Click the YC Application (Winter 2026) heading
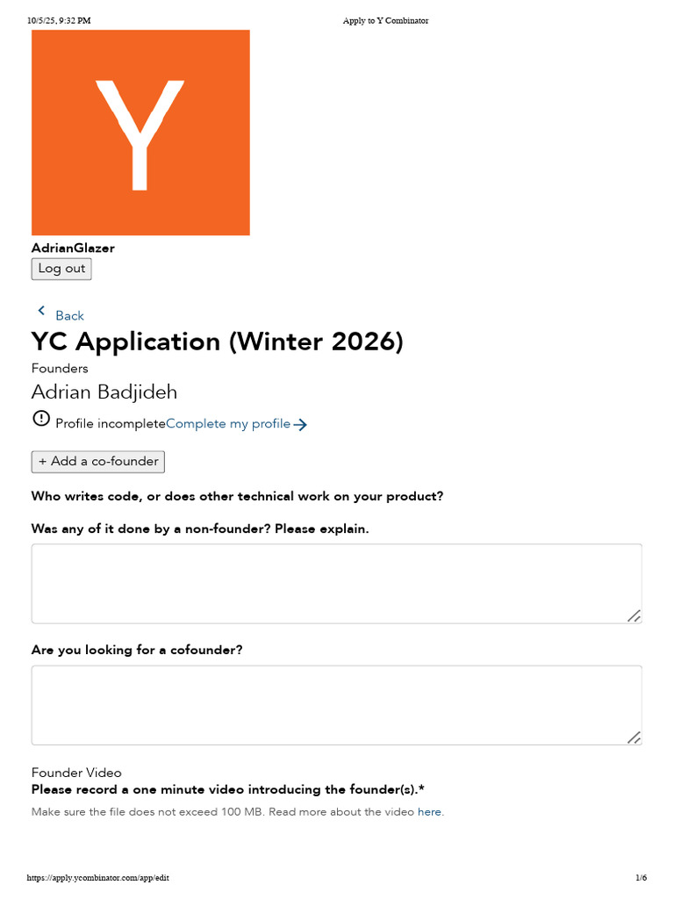 (218, 342)
